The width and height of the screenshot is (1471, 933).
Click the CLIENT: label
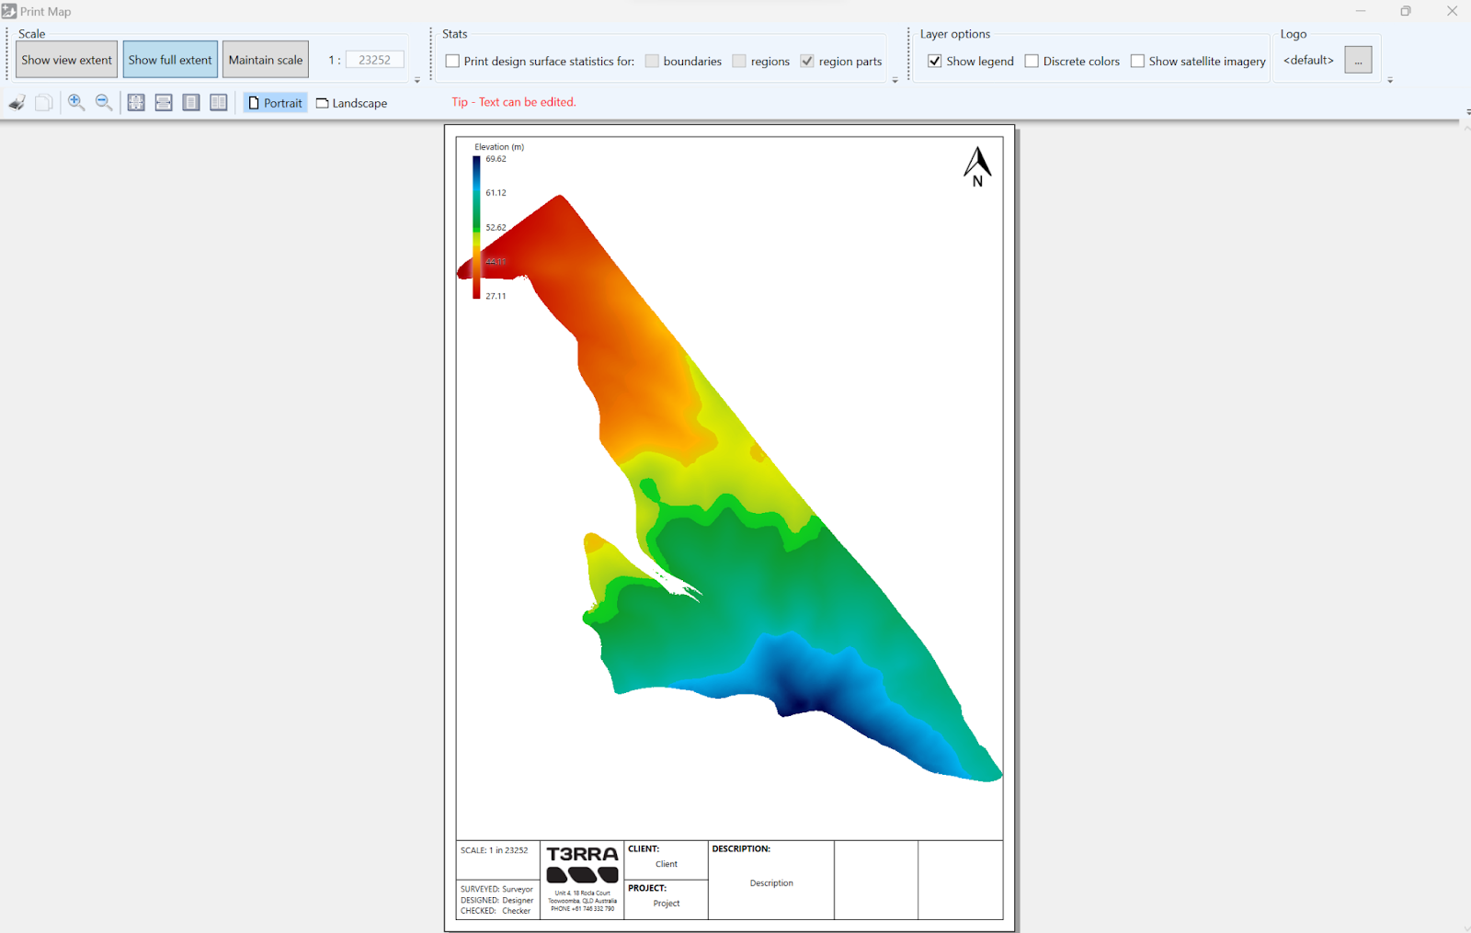(x=644, y=848)
